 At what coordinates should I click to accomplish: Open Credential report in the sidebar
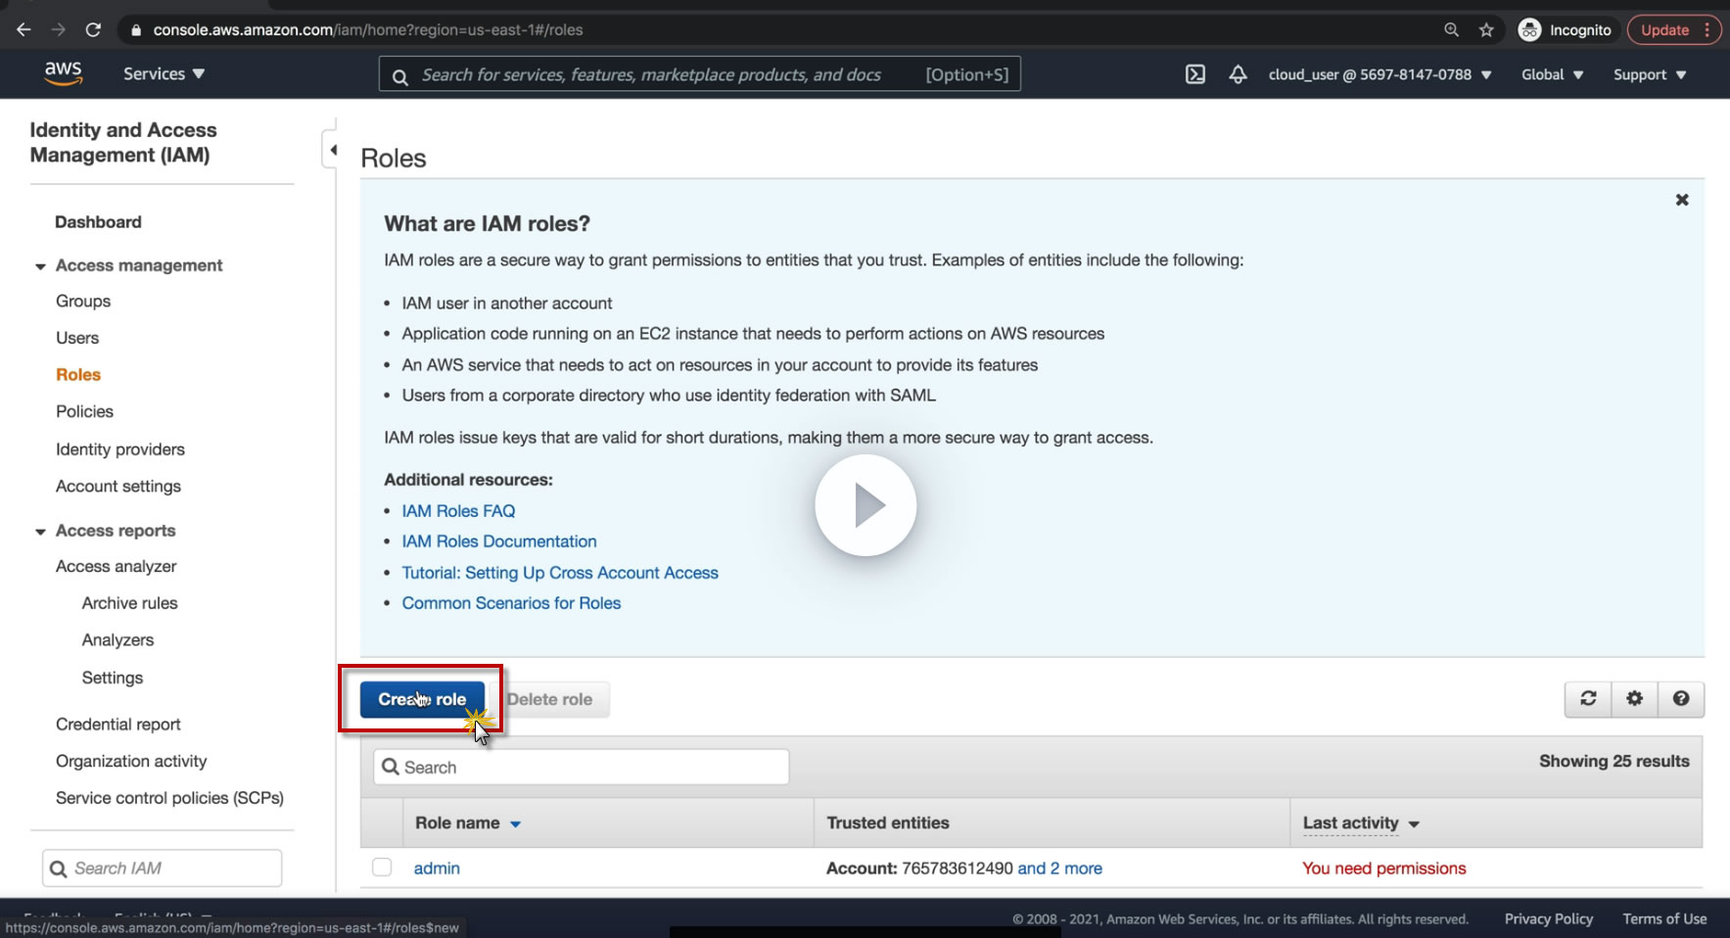118,725
